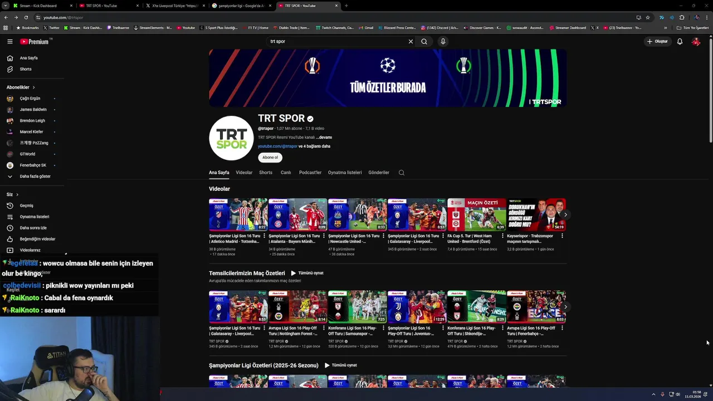713x401 pixels.
Task: Open a new browser tab
Action: click(x=346, y=6)
